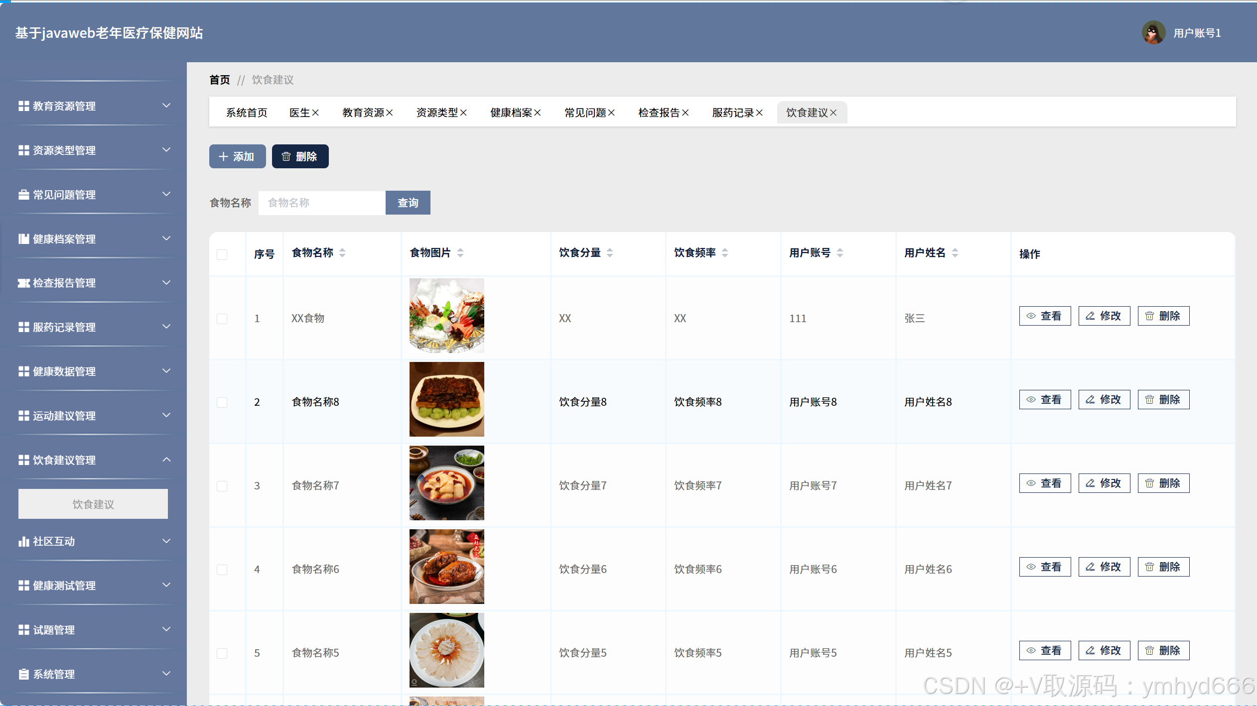Click 删除 trash button for 食物名称7 row

[1163, 483]
